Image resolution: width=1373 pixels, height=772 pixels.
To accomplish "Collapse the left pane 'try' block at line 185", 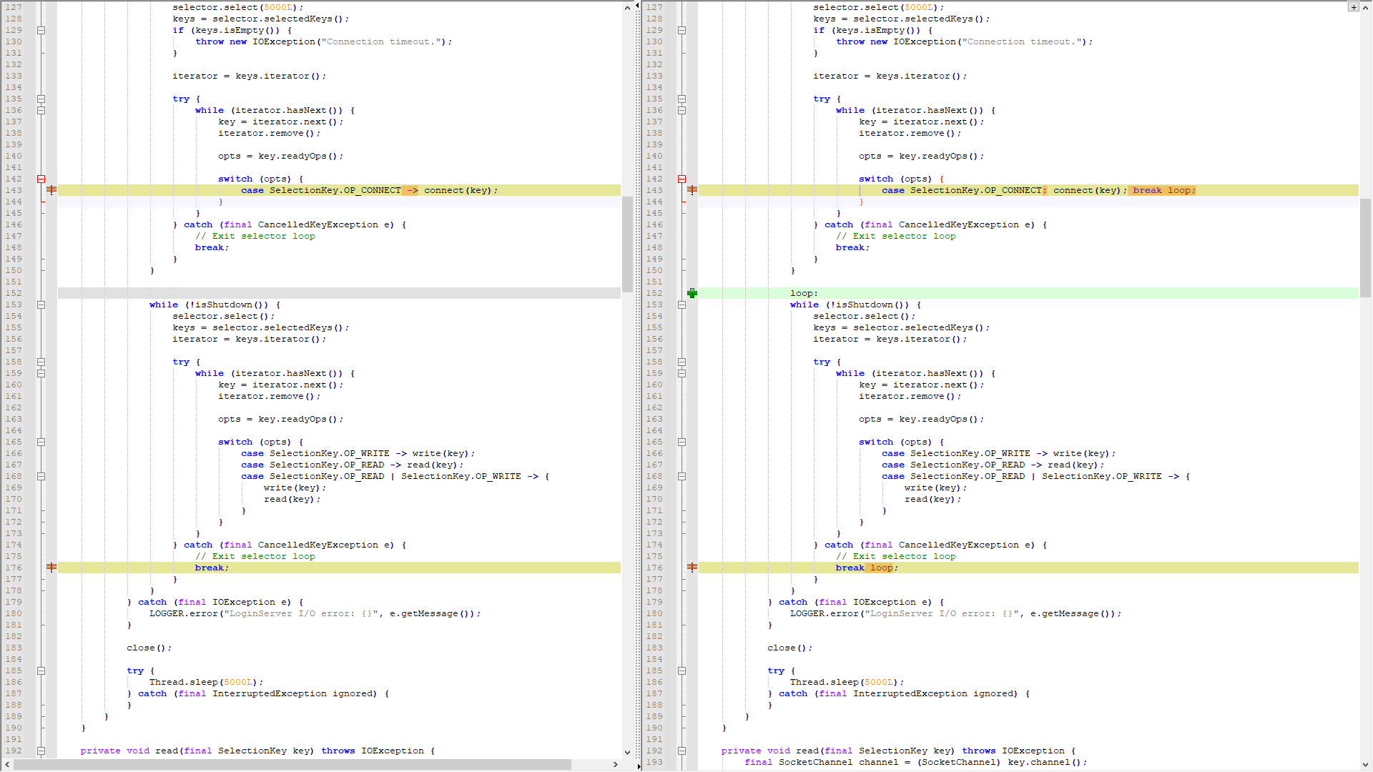I will 41,670.
